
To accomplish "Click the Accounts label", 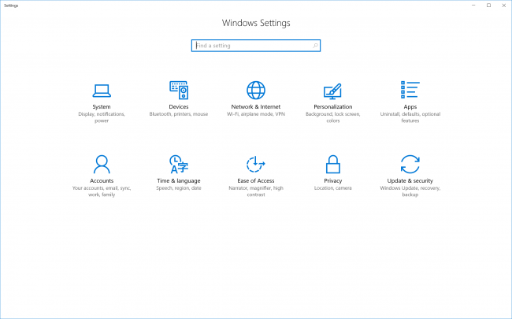I will tap(102, 181).
